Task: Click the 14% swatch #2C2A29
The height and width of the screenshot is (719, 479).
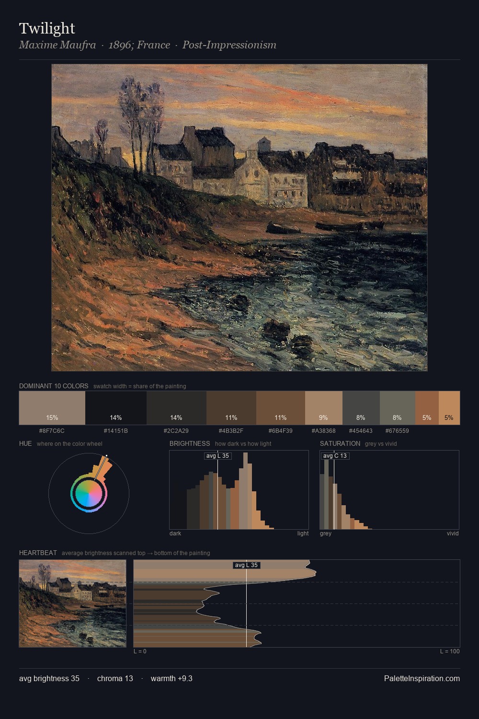Action: tap(176, 408)
